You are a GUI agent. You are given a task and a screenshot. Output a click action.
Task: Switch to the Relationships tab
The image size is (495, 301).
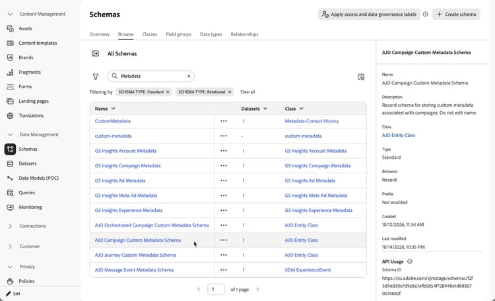244,34
